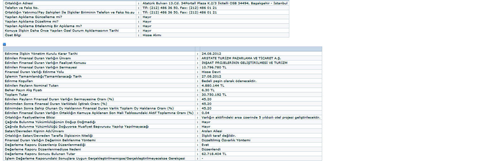The width and height of the screenshot is (496, 161).
Task: Click the total amount 30.750.192 TL
Action: [x=214, y=94]
